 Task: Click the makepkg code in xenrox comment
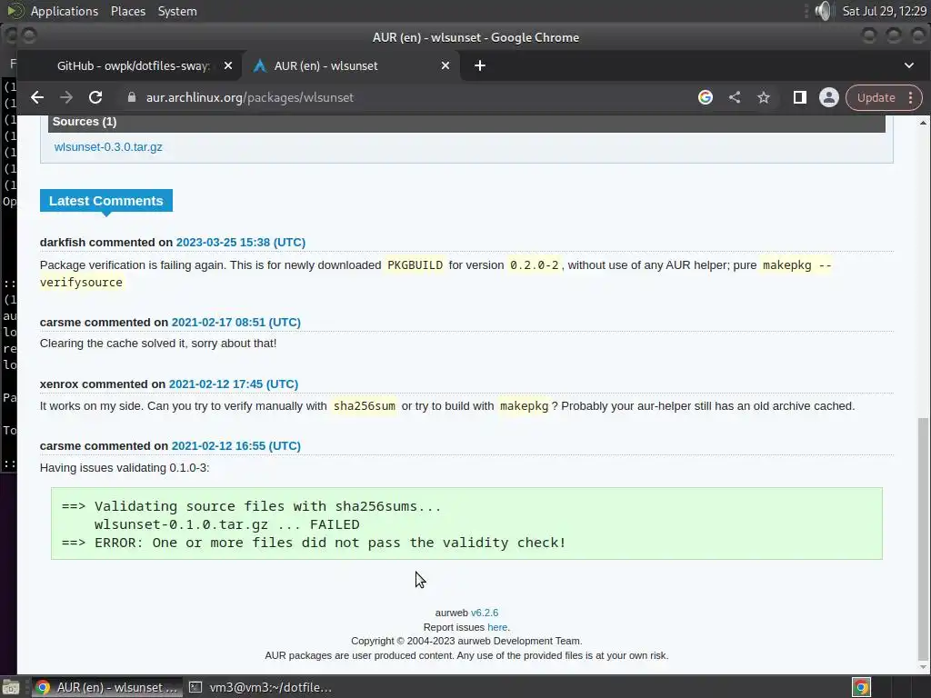point(525,406)
